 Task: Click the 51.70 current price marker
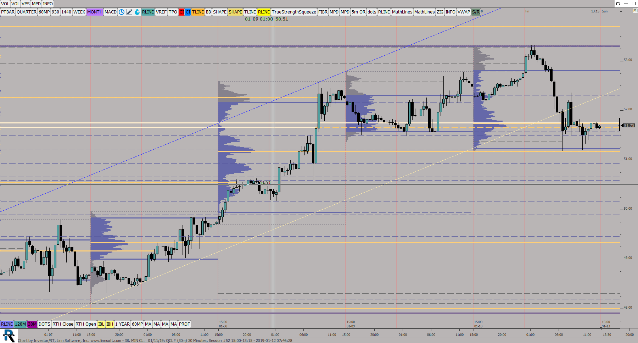[629, 126]
